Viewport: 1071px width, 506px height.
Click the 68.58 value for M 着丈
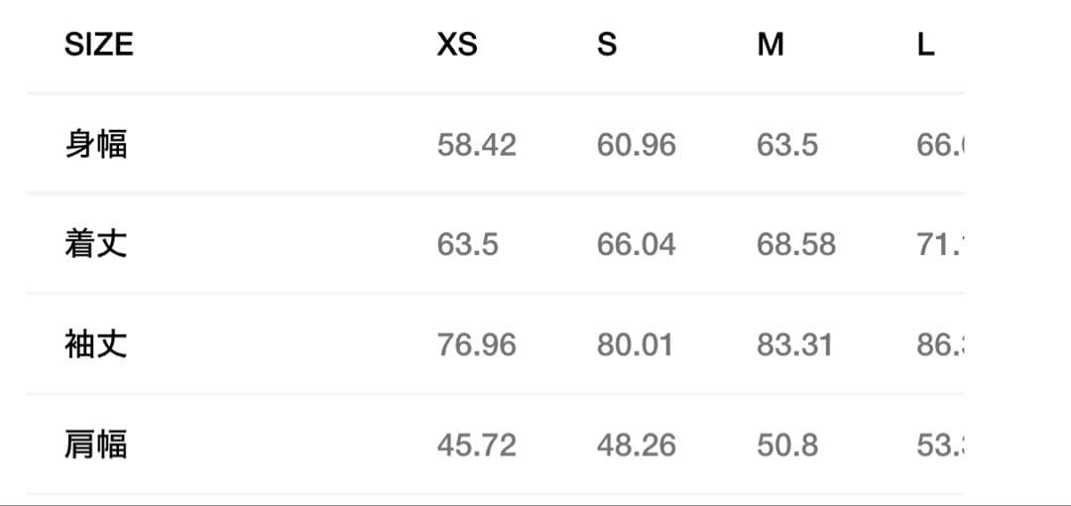[796, 244]
